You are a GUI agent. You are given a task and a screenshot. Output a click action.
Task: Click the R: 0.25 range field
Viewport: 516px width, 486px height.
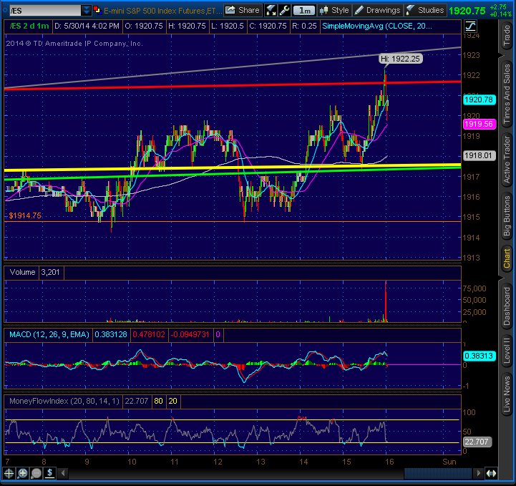304,26
